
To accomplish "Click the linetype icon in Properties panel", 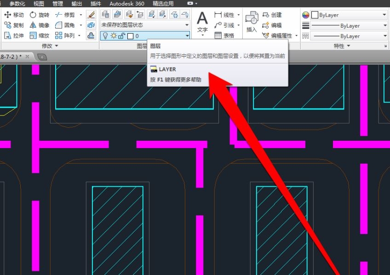I will pos(305,36).
